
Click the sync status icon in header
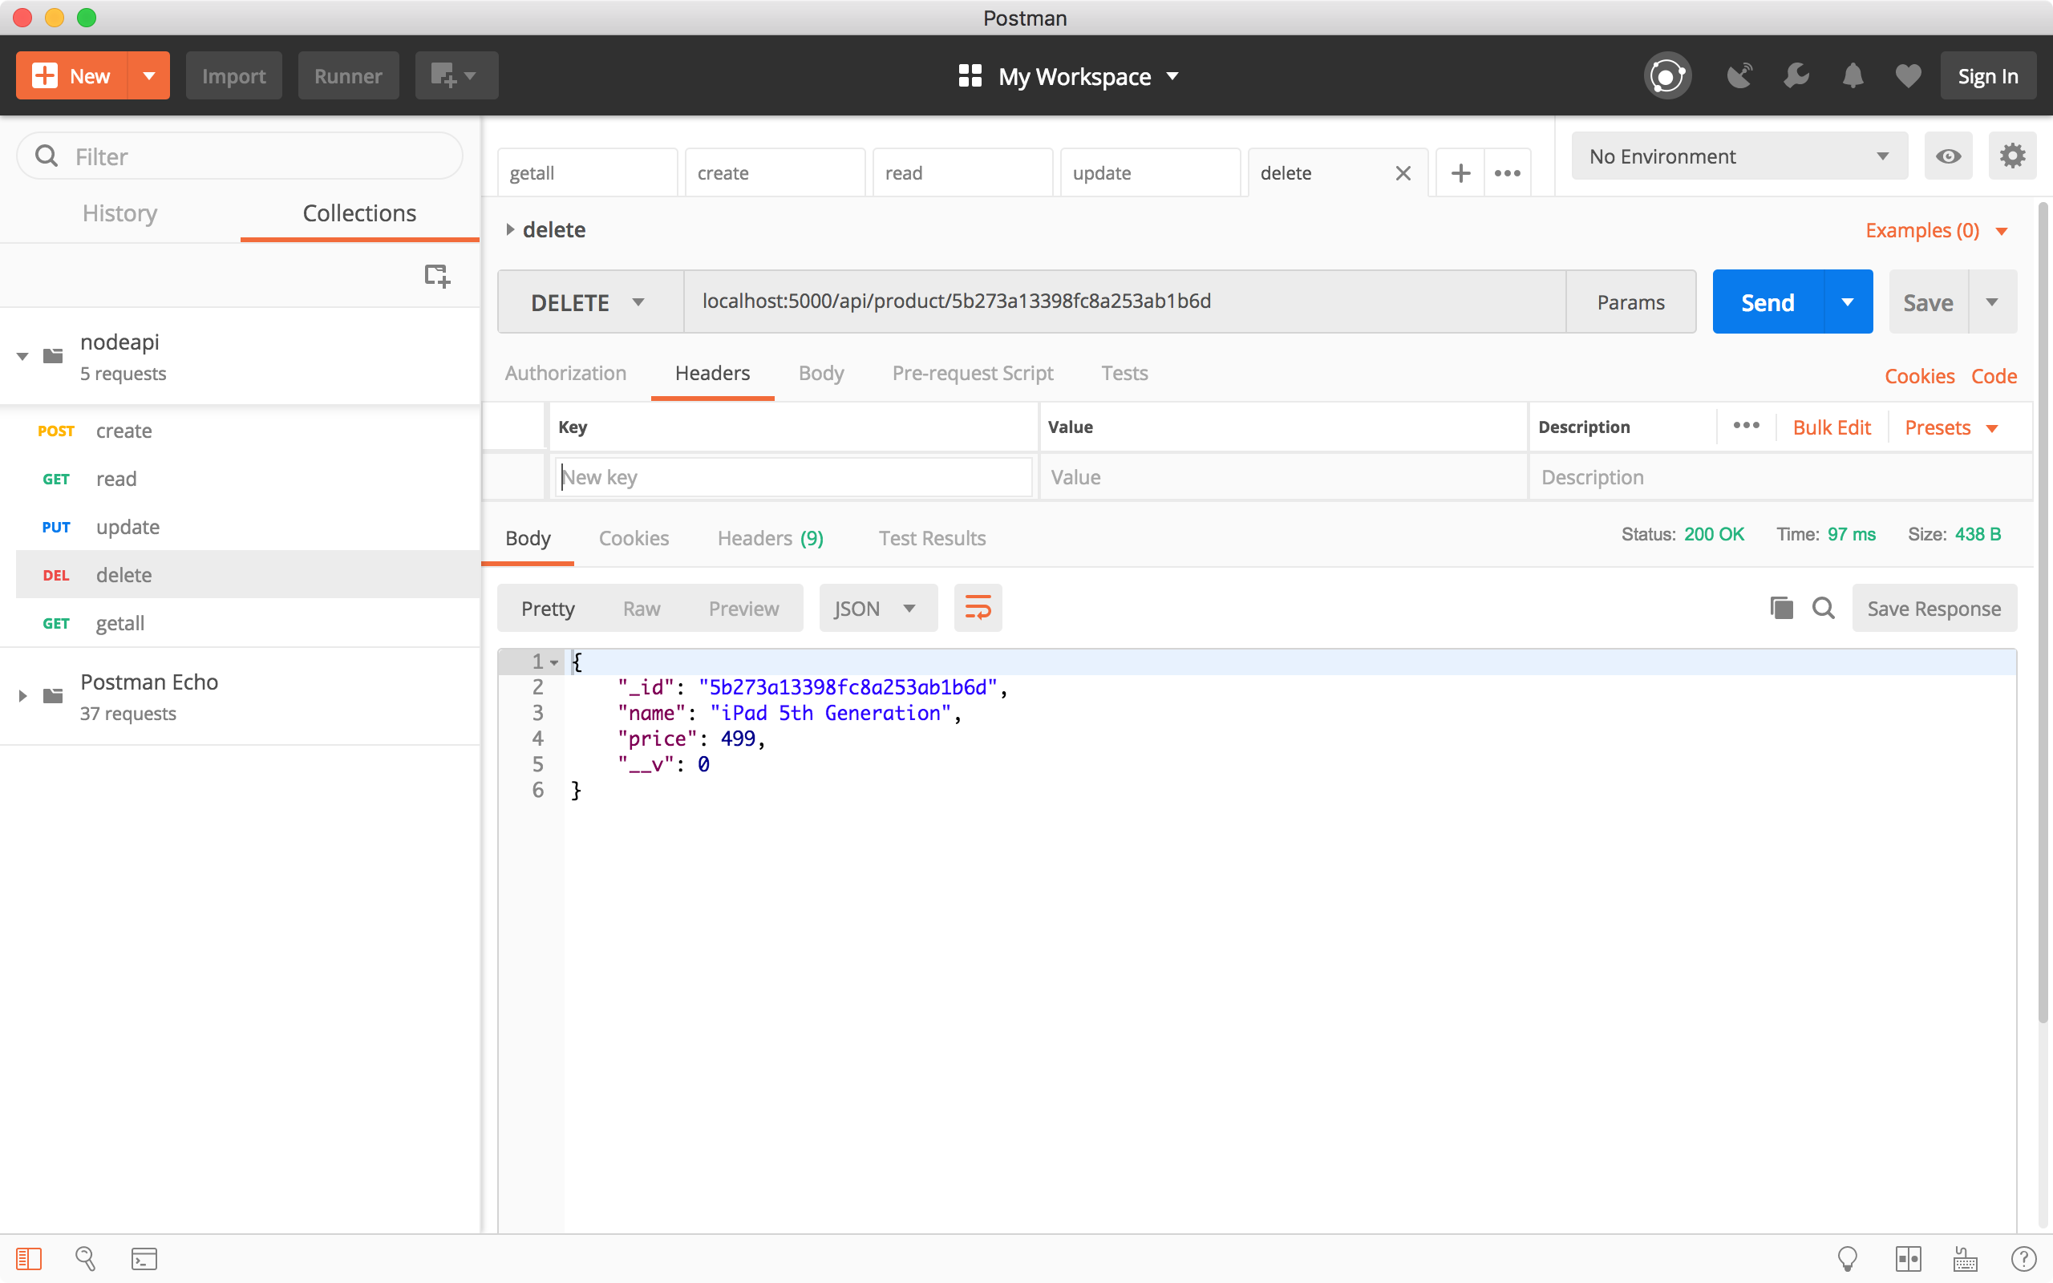pyautogui.click(x=1667, y=76)
